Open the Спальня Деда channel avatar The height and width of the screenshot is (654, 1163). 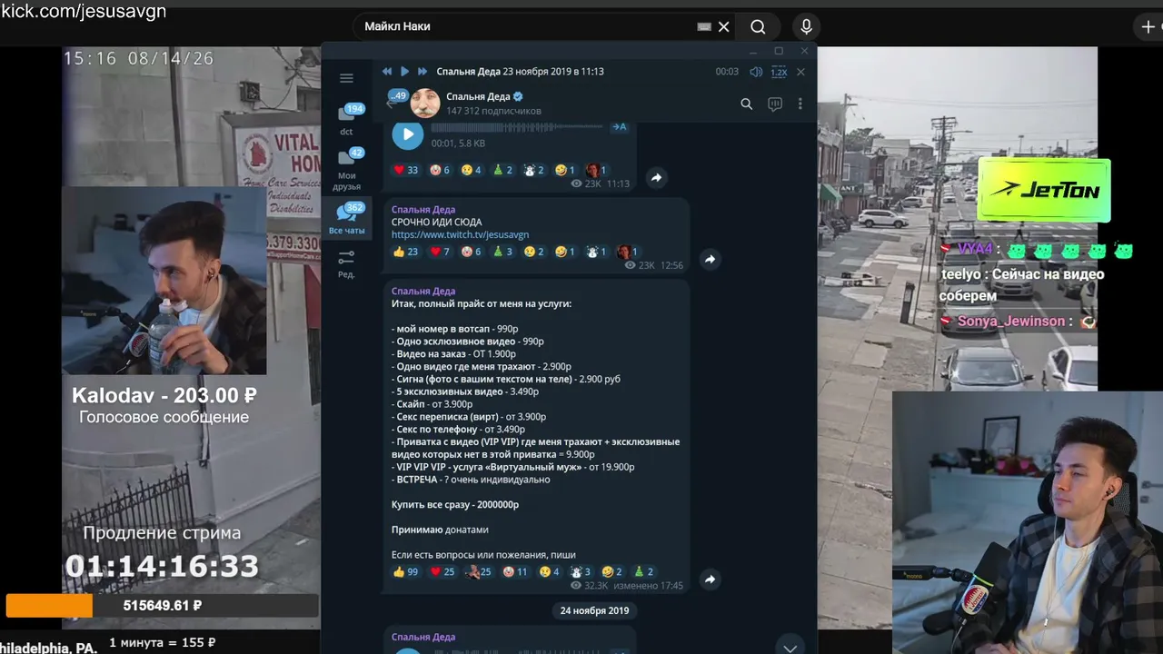coord(425,104)
